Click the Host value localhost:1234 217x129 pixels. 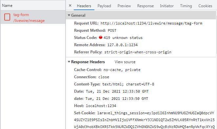pyautogui.click(x=101, y=106)
